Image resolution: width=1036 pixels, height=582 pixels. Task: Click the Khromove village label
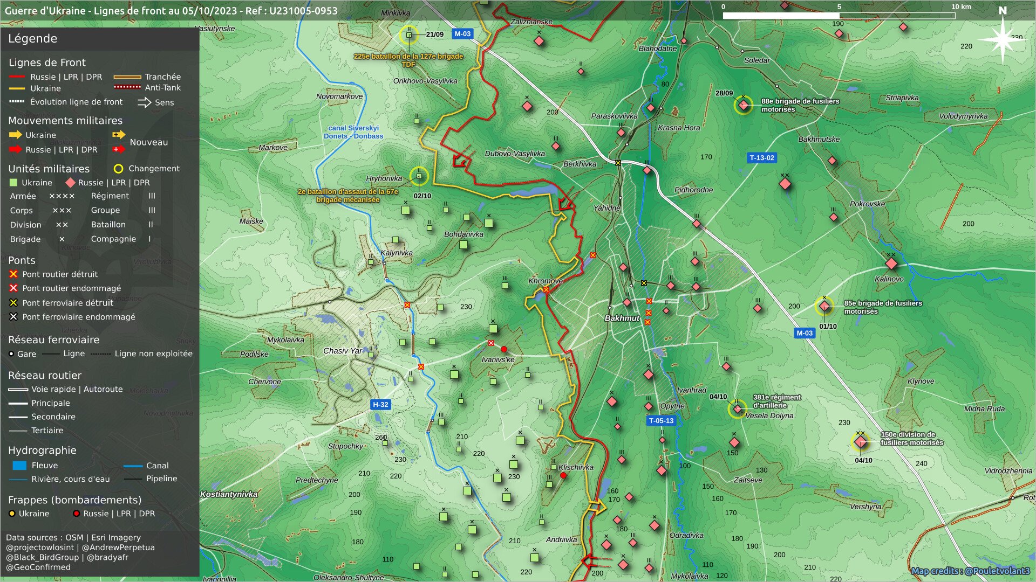click(x=546, y=281)
